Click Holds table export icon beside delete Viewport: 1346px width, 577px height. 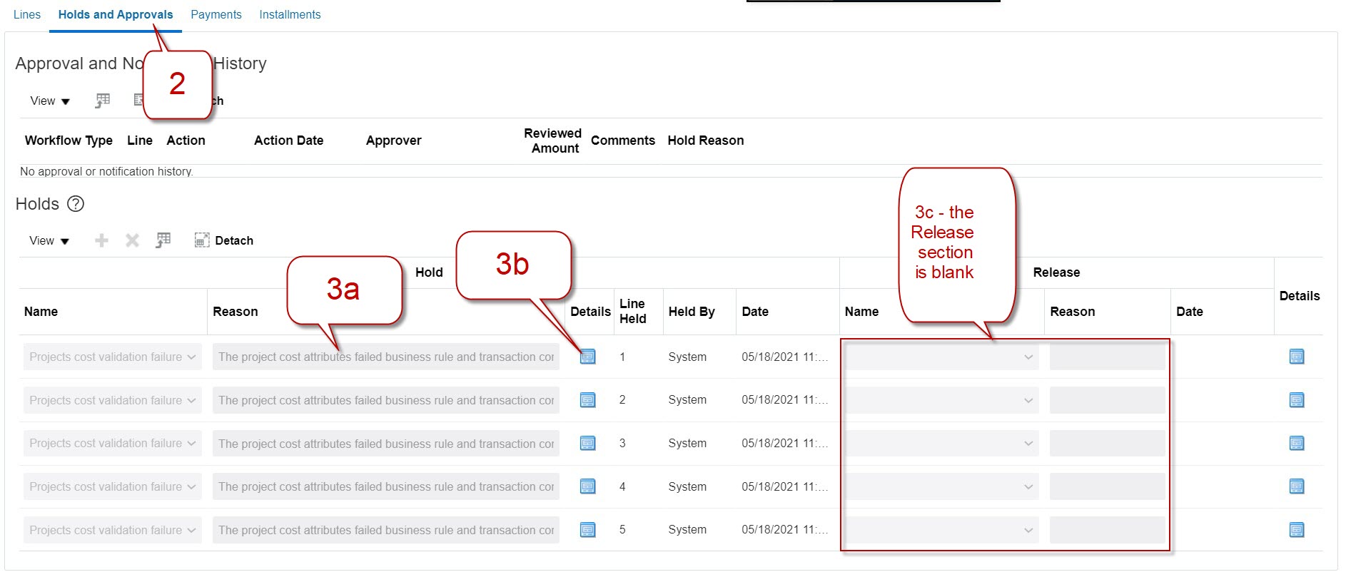pyautogui.click(x=163, y=240)
